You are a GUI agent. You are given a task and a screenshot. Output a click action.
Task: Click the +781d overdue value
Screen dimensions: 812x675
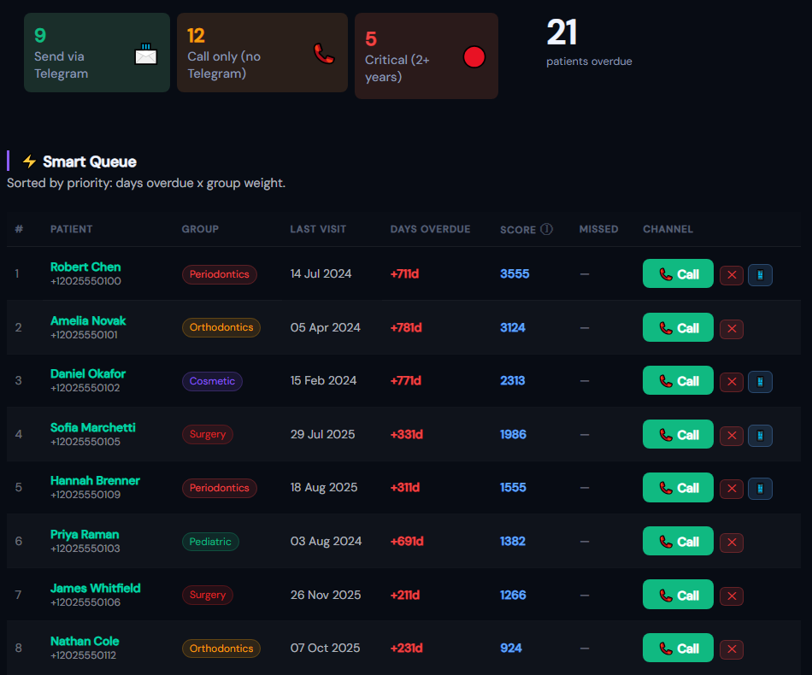click(406, 327)
